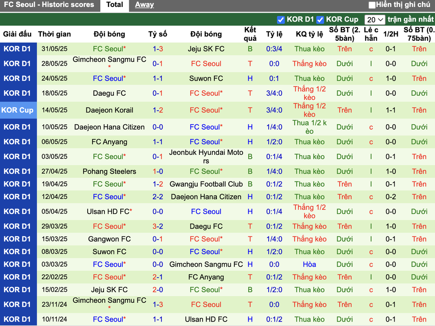This screenshot has width=435, height=326.
Task: Open the 3-2 score against Daegu FC
Action: [x=158, y=227]
